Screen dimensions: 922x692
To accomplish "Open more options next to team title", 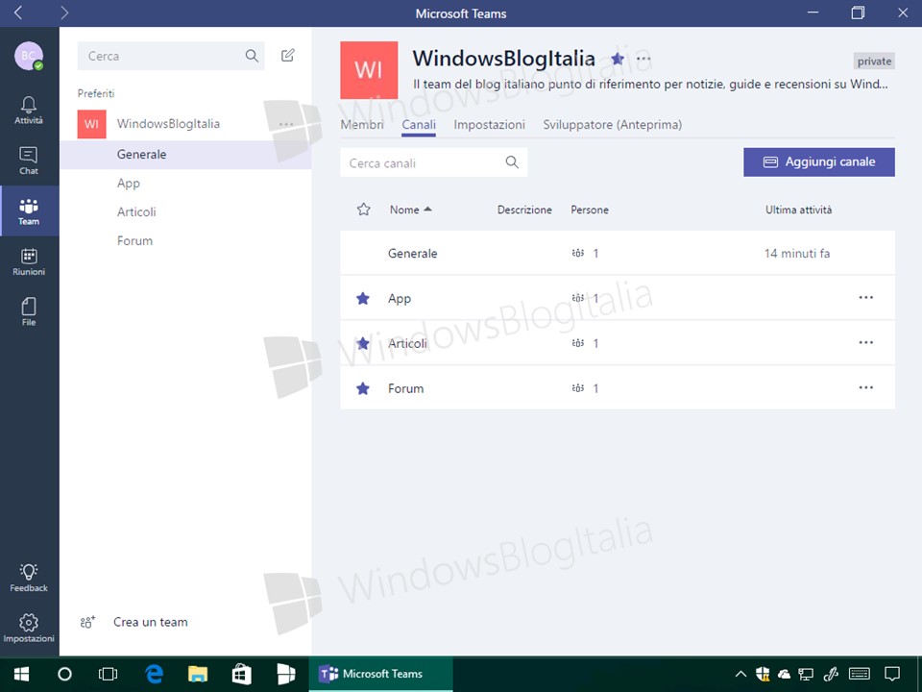I will click(x=643, y=59).
